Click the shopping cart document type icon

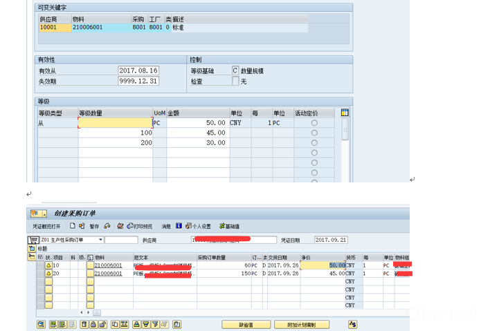click(32, 240)
